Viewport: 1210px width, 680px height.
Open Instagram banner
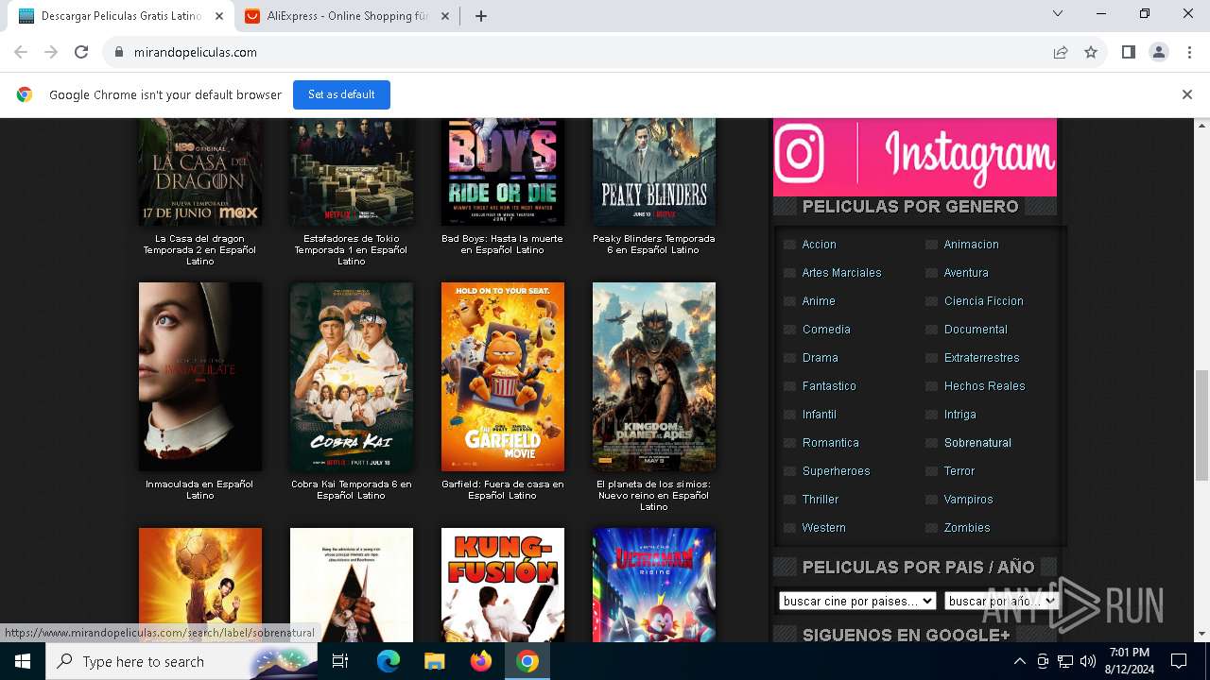point(915,157)
